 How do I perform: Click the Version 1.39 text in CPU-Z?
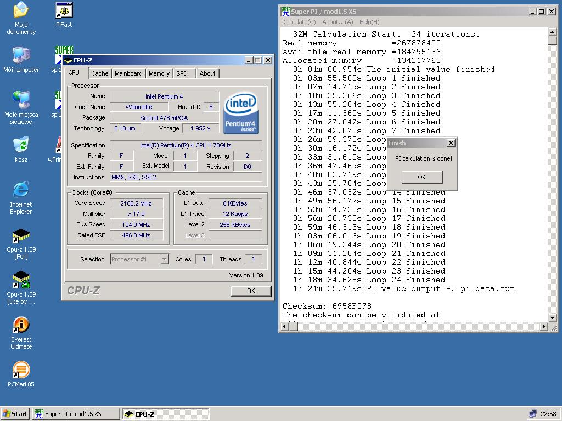(246, 275)
